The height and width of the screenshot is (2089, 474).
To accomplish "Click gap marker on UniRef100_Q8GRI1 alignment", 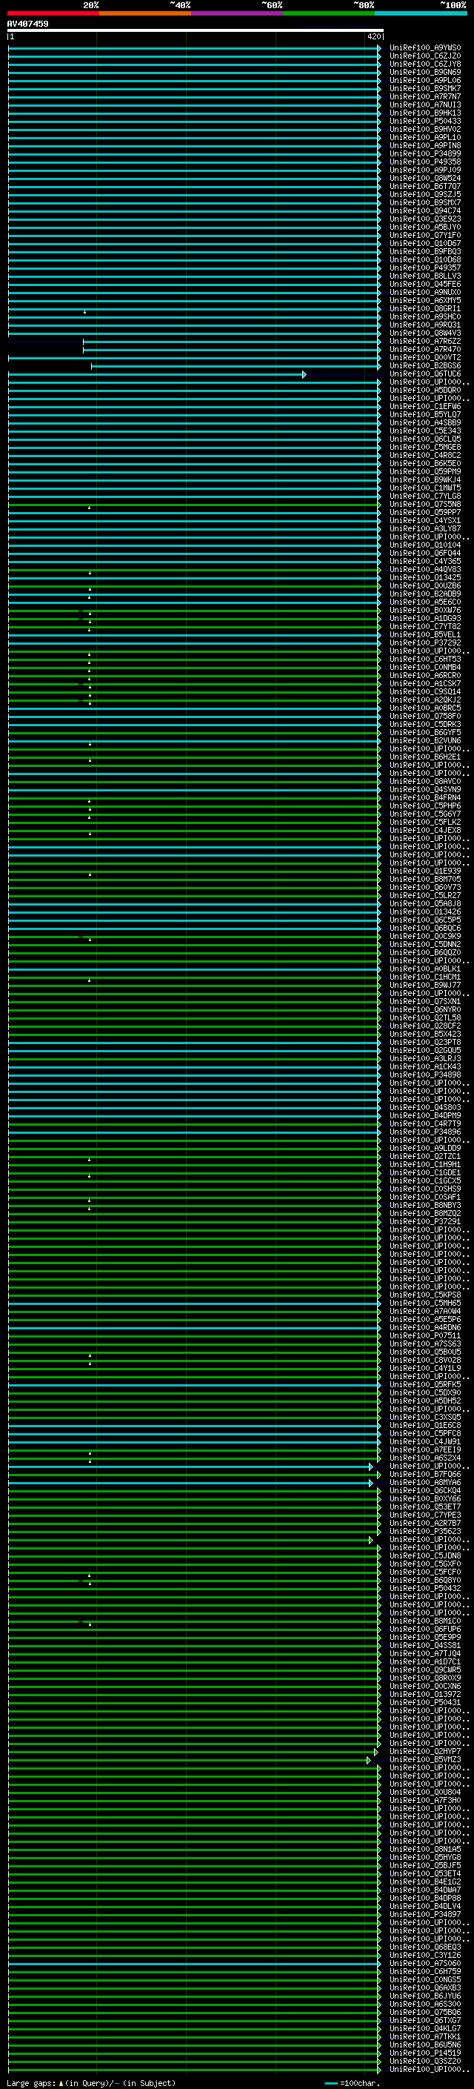I will click(x=84, y=312).
